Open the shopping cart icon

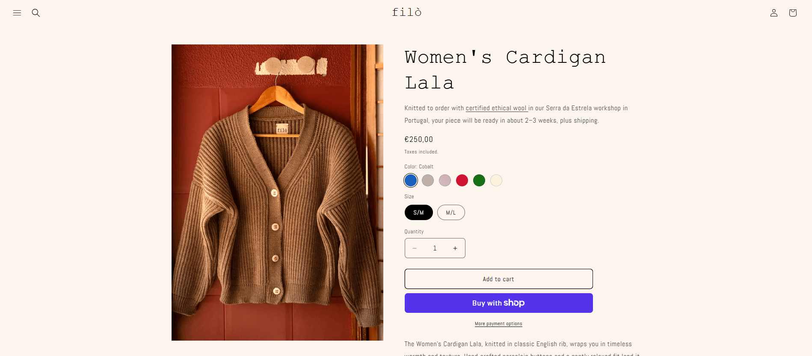pyautogui.click(x=792, y=13)
